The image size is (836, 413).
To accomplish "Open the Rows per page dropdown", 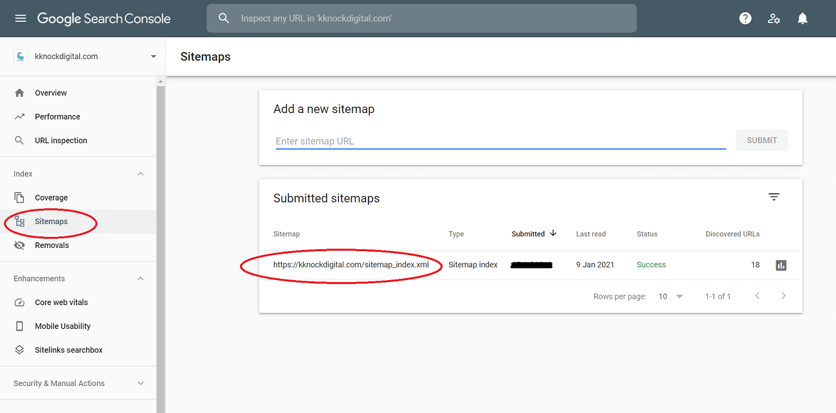I will coord(669,296).
